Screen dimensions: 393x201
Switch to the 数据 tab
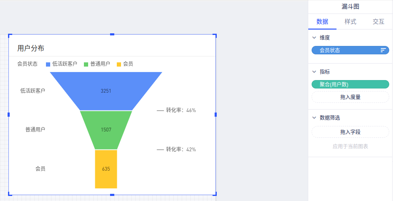[322, 21]
